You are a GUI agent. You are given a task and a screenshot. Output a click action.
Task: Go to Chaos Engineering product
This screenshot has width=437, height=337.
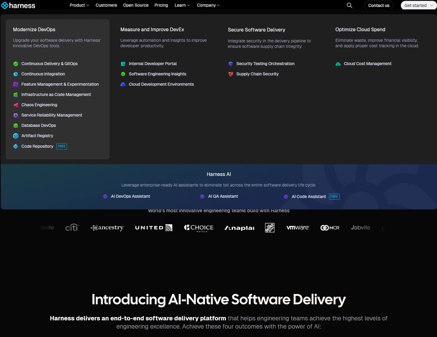click(39, 105)
